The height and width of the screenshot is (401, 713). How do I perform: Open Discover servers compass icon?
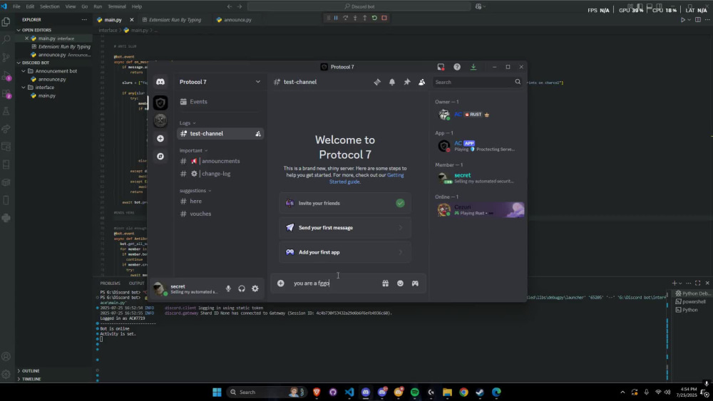[x=160, y=156]
